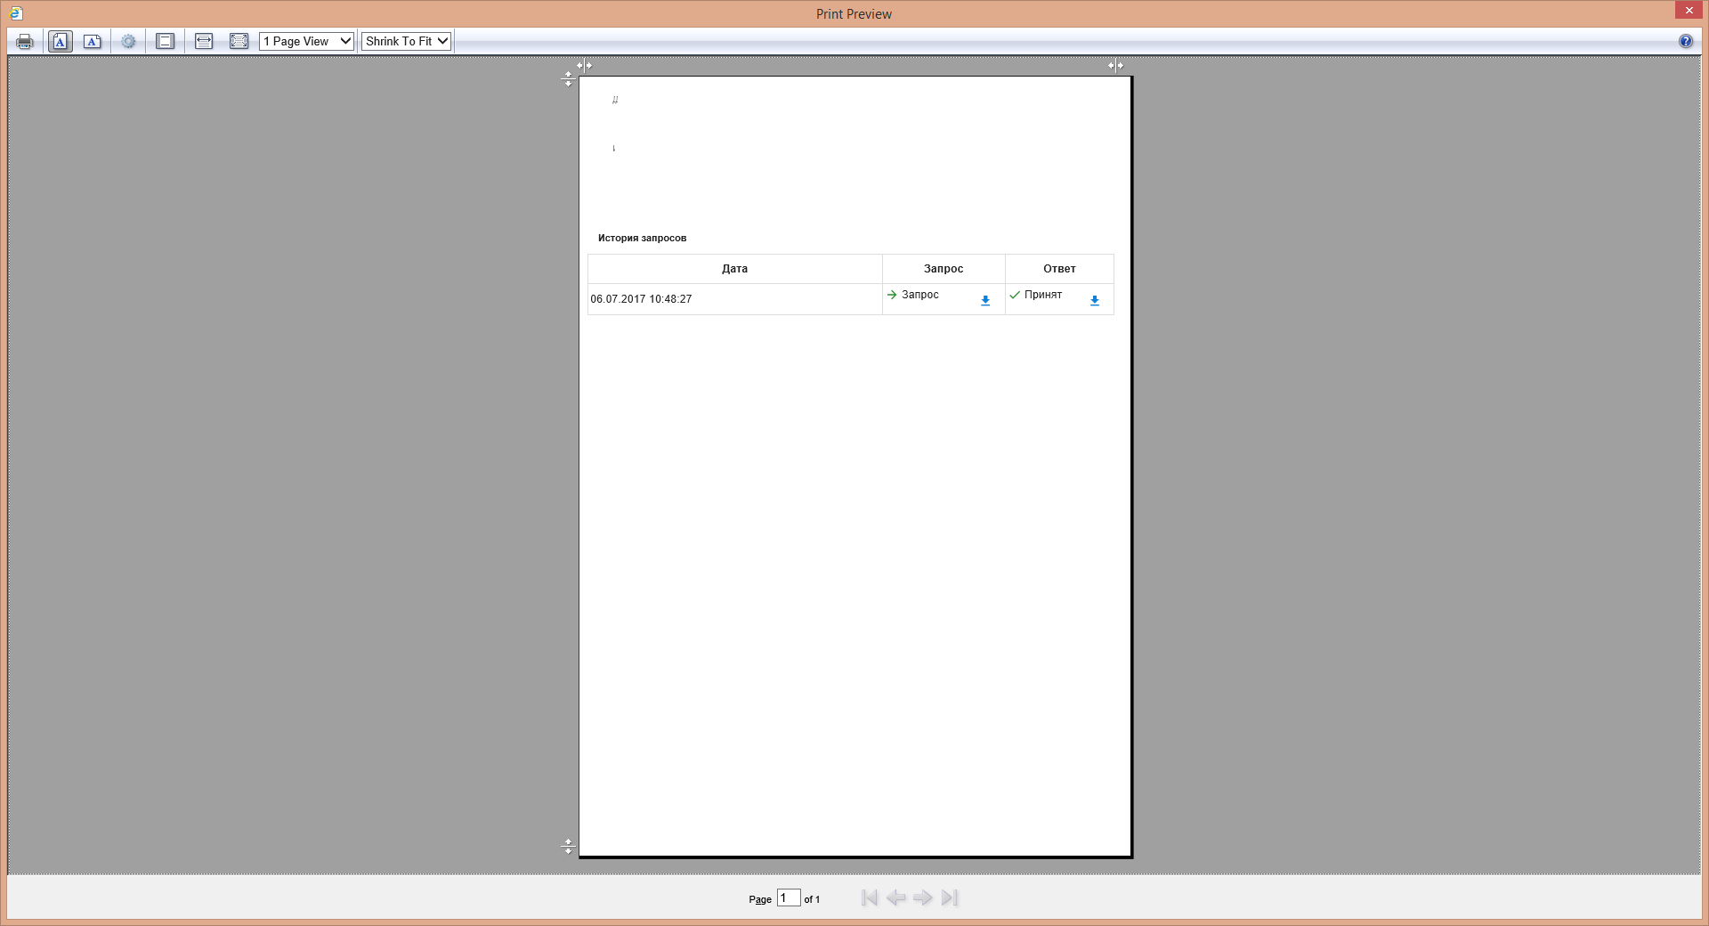Screen dimensions: 1709x926
Task: Choose View Full Page icon
Action: [x=239, y=42]
